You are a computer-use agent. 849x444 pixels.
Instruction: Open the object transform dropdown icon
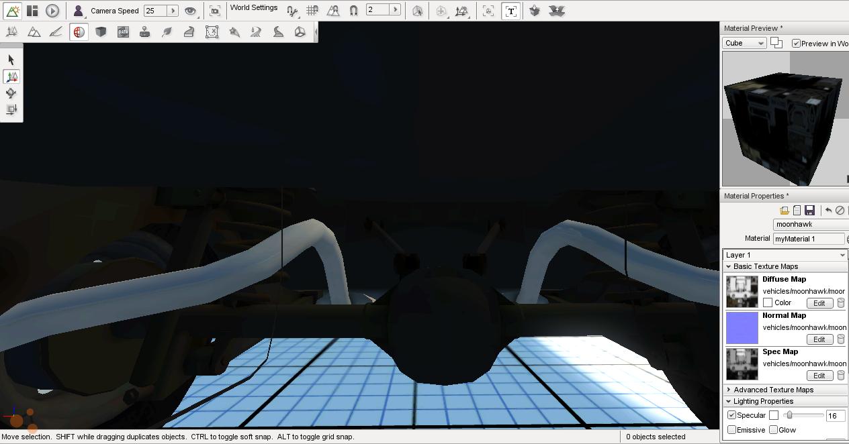pyautogui.click(x=462, y=11)
